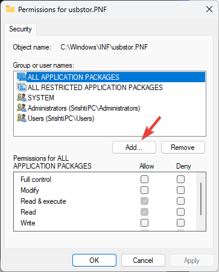Click the Add... button
Image resolution: width=219 pixels, height=272 pixels.
[x=134, y=147]
